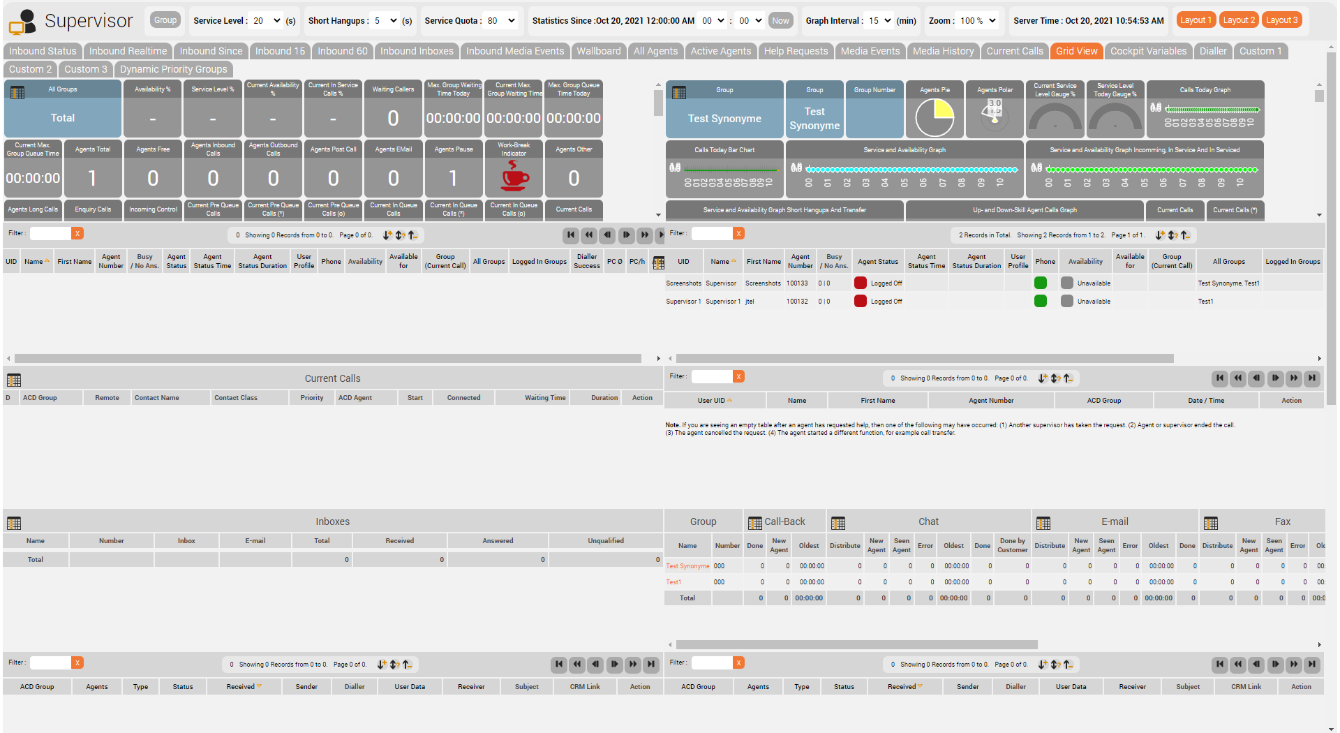Clear filter with X in right agents table
The height and width of the screenshot is (733, 1340).
pyautogui.click(x=738, y=233)
